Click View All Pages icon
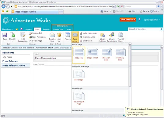The height and width of the screenshot is (118, 164). [x=121, y=35]
